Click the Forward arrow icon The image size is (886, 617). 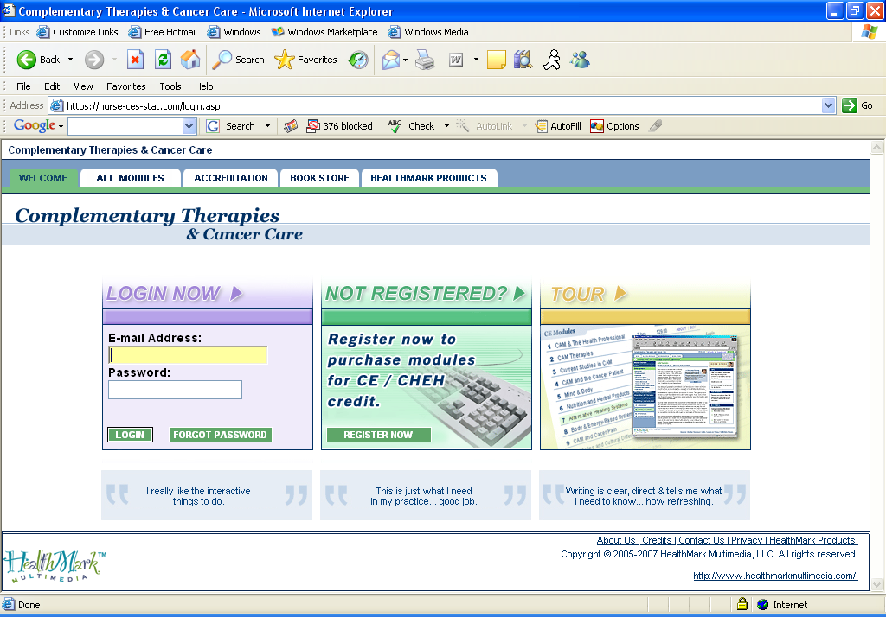pyautogui.click(x=94, y=60)
